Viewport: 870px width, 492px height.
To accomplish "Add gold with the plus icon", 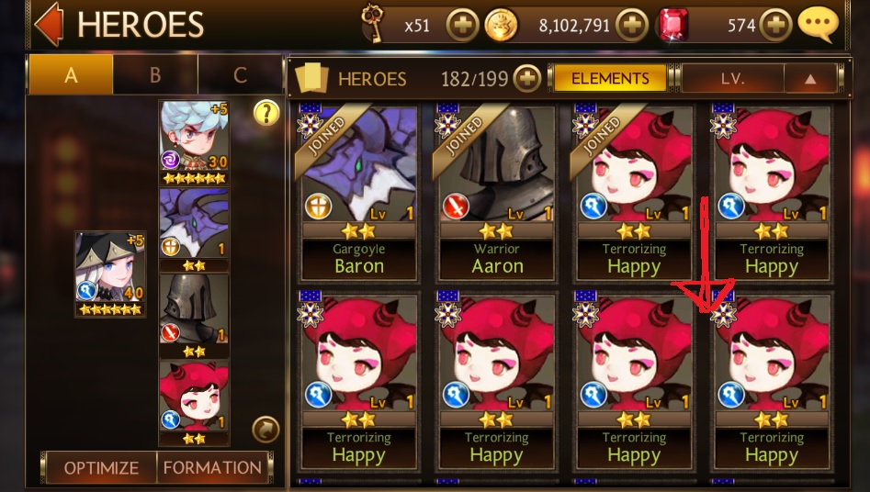I will [x=632, y=26].
